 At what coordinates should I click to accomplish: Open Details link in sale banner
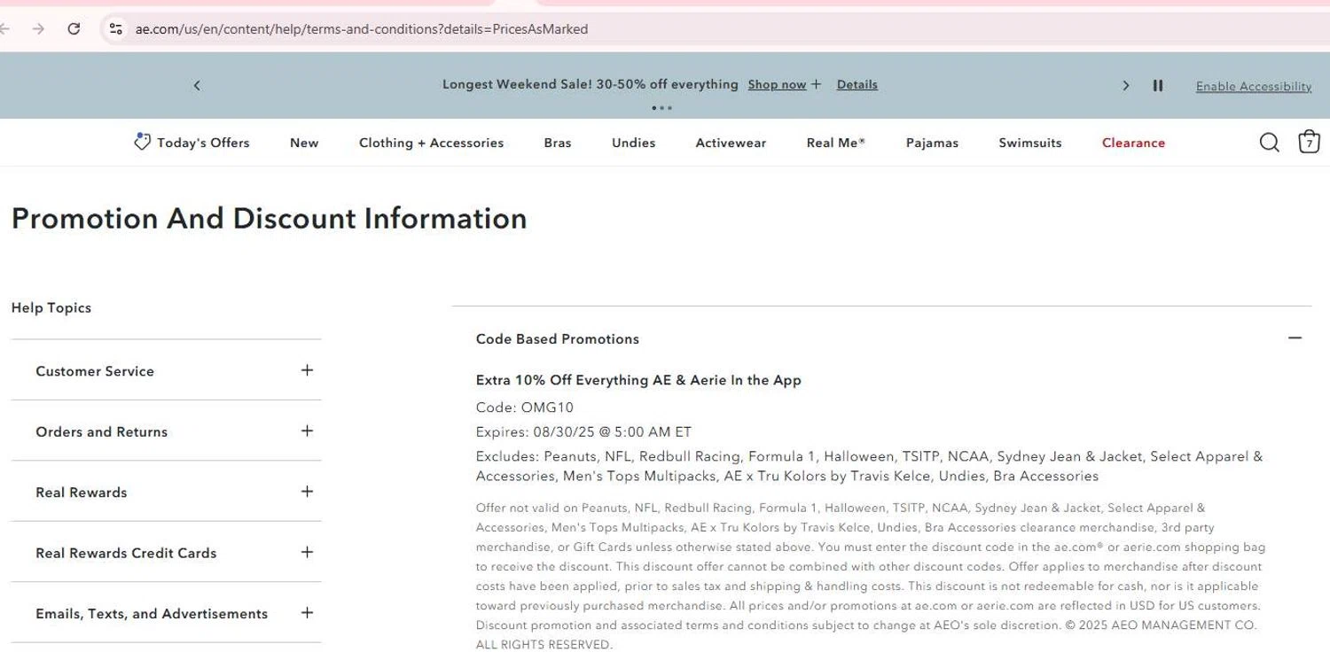[x=857, y=85]
